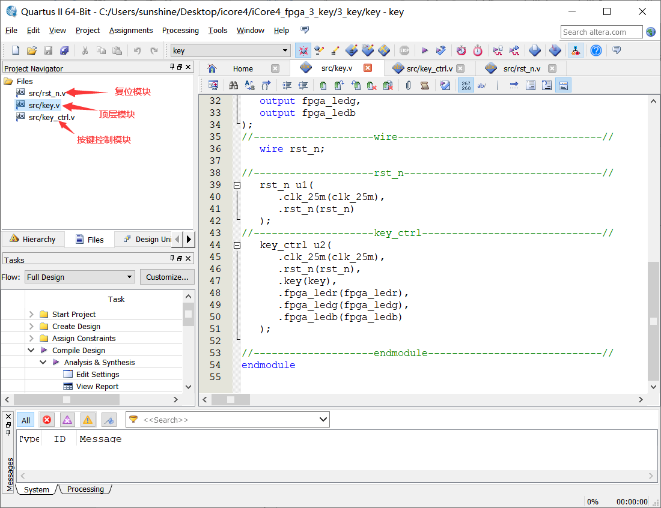661x508 pixels.
Task: Click the Customize... button
Action: [168, 277]
